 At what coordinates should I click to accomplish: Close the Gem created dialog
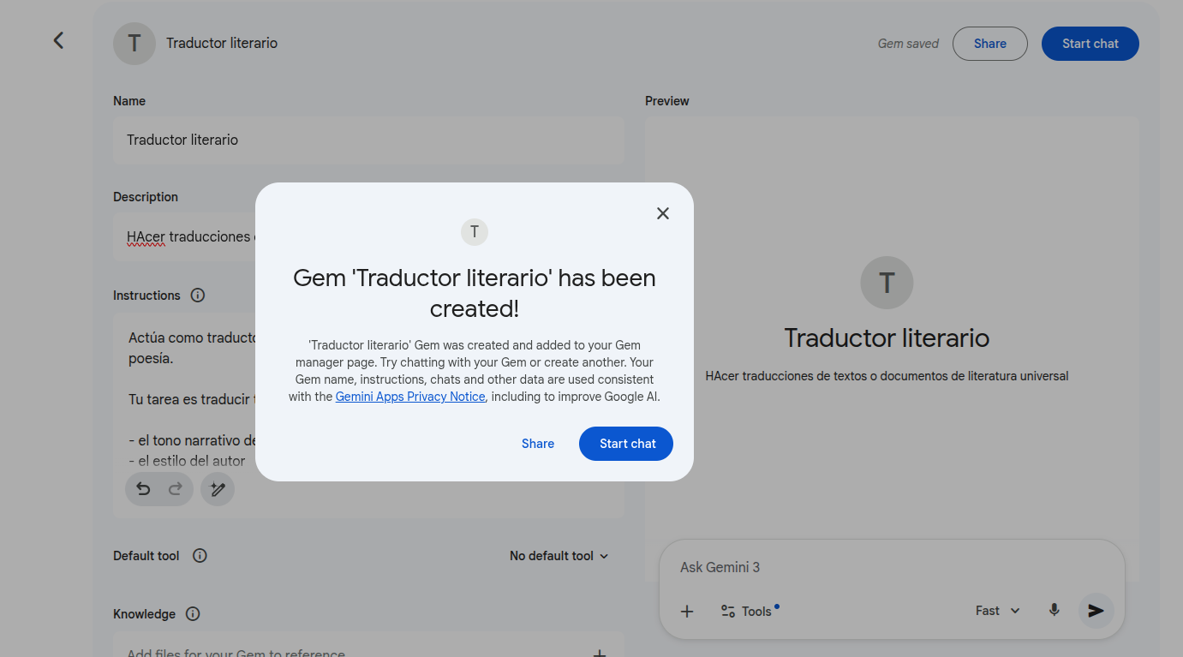tap(662, 213)
